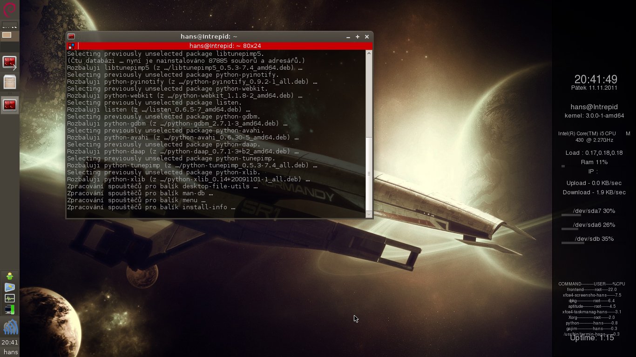Open the screenshot tool tray icon
Viewport: 636px width, 357px height.
pyautogui.click(x=10, y=287)
